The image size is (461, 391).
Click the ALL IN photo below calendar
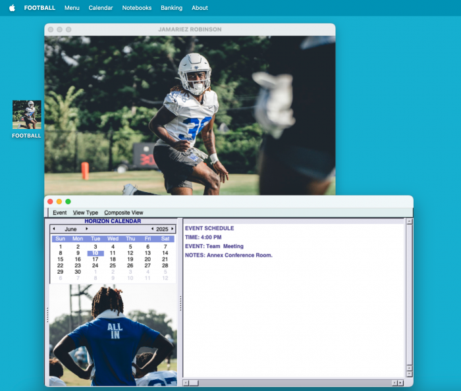[x=113, y=336]
